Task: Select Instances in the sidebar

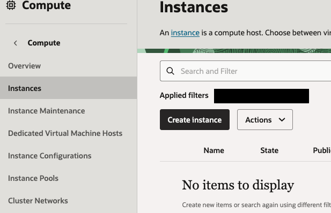Action: pyautogui.click(x=68, y=88)
